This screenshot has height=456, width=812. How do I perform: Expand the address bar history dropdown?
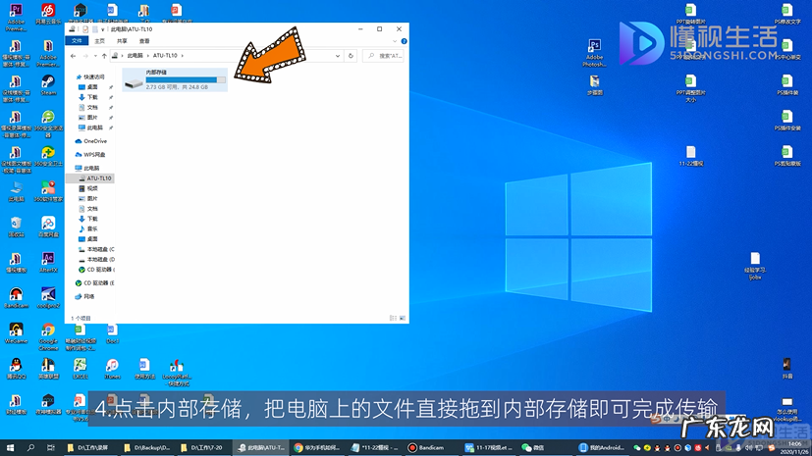coord(338,56)
